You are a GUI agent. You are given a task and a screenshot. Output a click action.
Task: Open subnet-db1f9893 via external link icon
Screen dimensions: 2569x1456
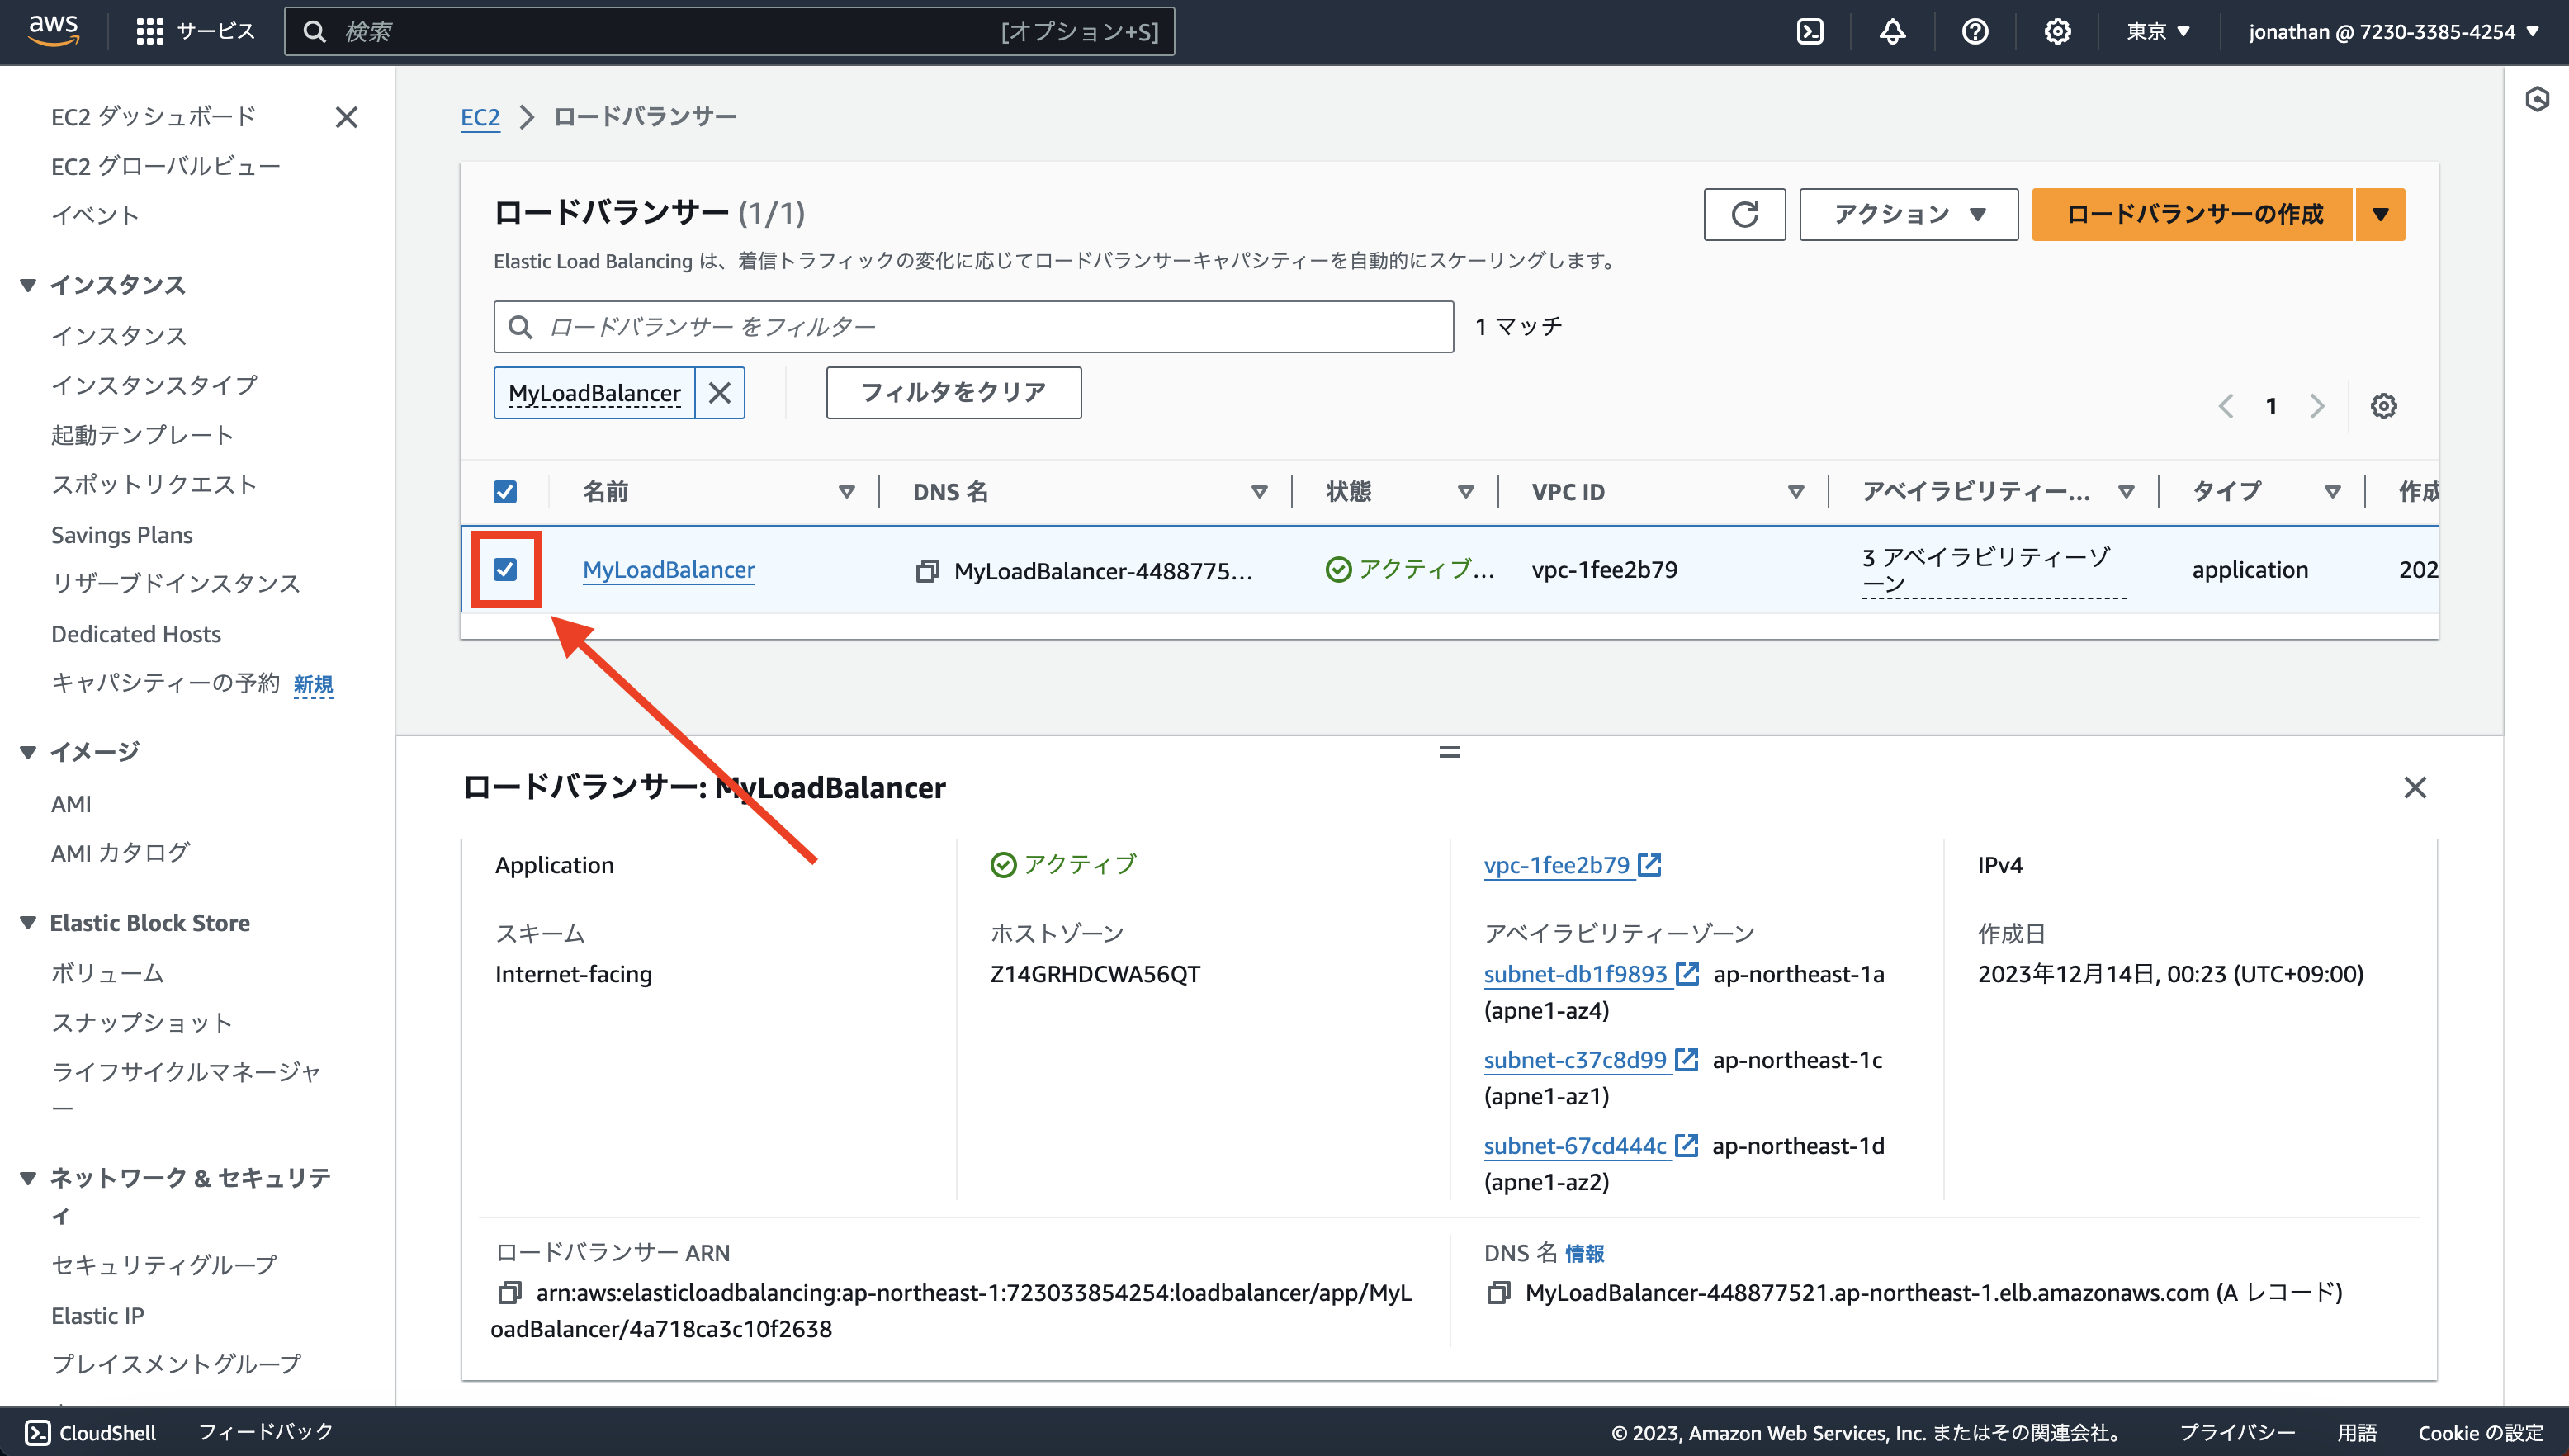(x=1688, y=973)
